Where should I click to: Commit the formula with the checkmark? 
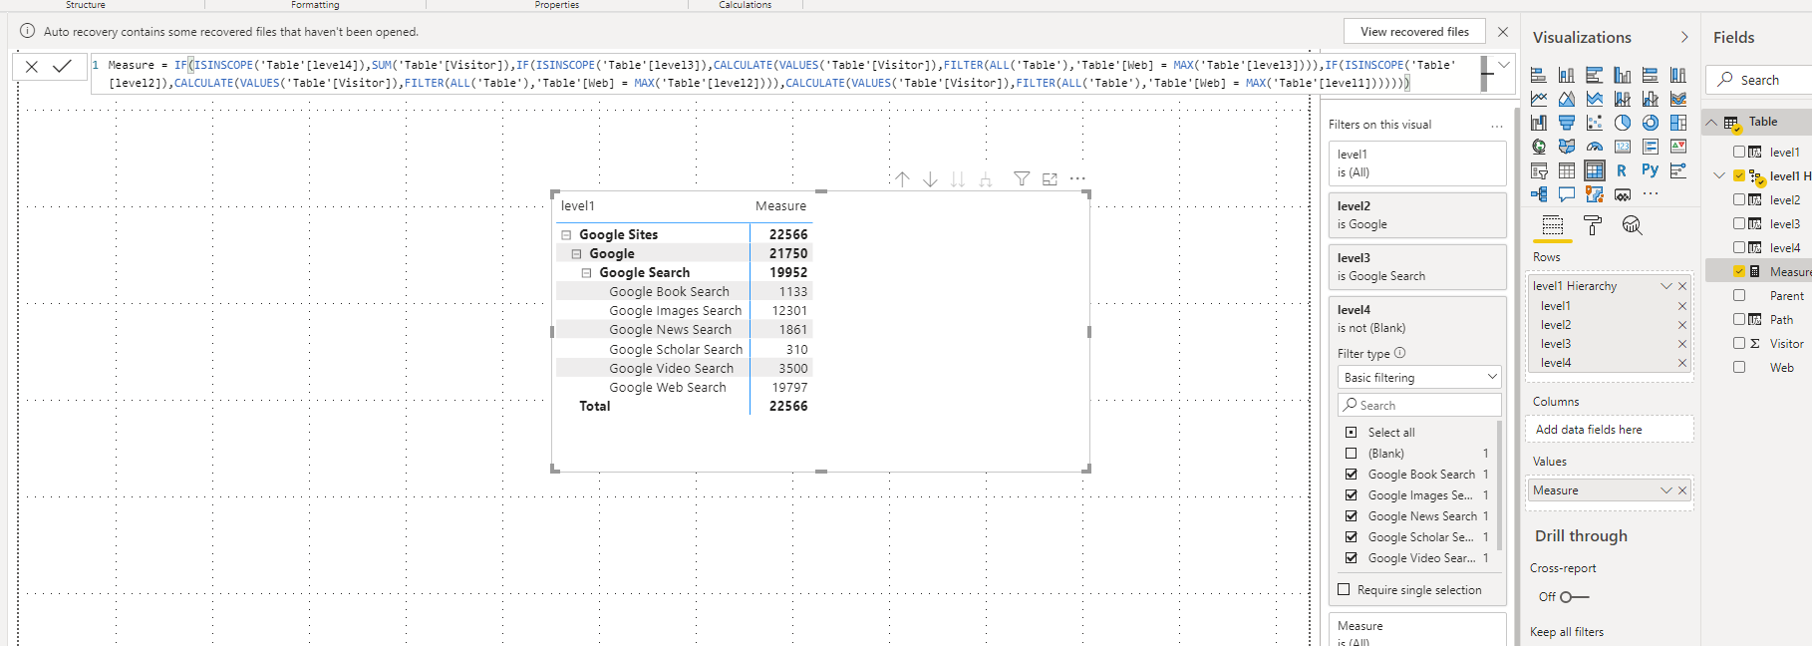[62, 67]
